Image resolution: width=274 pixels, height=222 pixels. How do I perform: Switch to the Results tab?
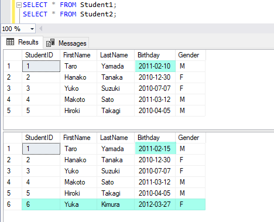(22, 42)
